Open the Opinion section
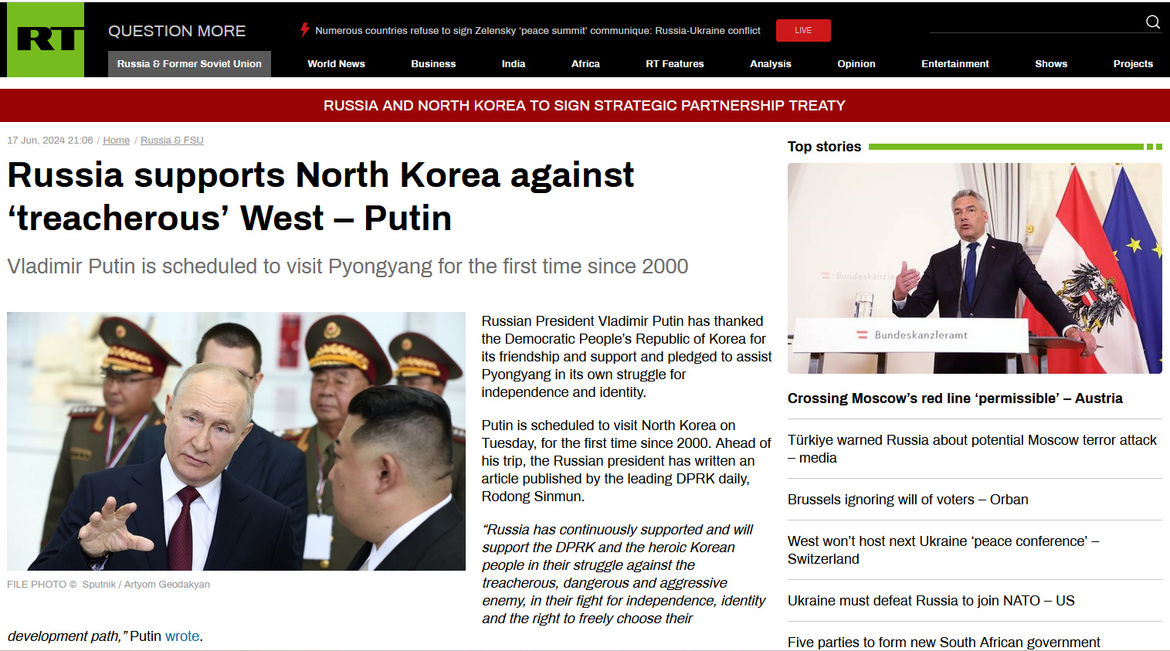Screen dimensions: 1170x651 point(856,64)
